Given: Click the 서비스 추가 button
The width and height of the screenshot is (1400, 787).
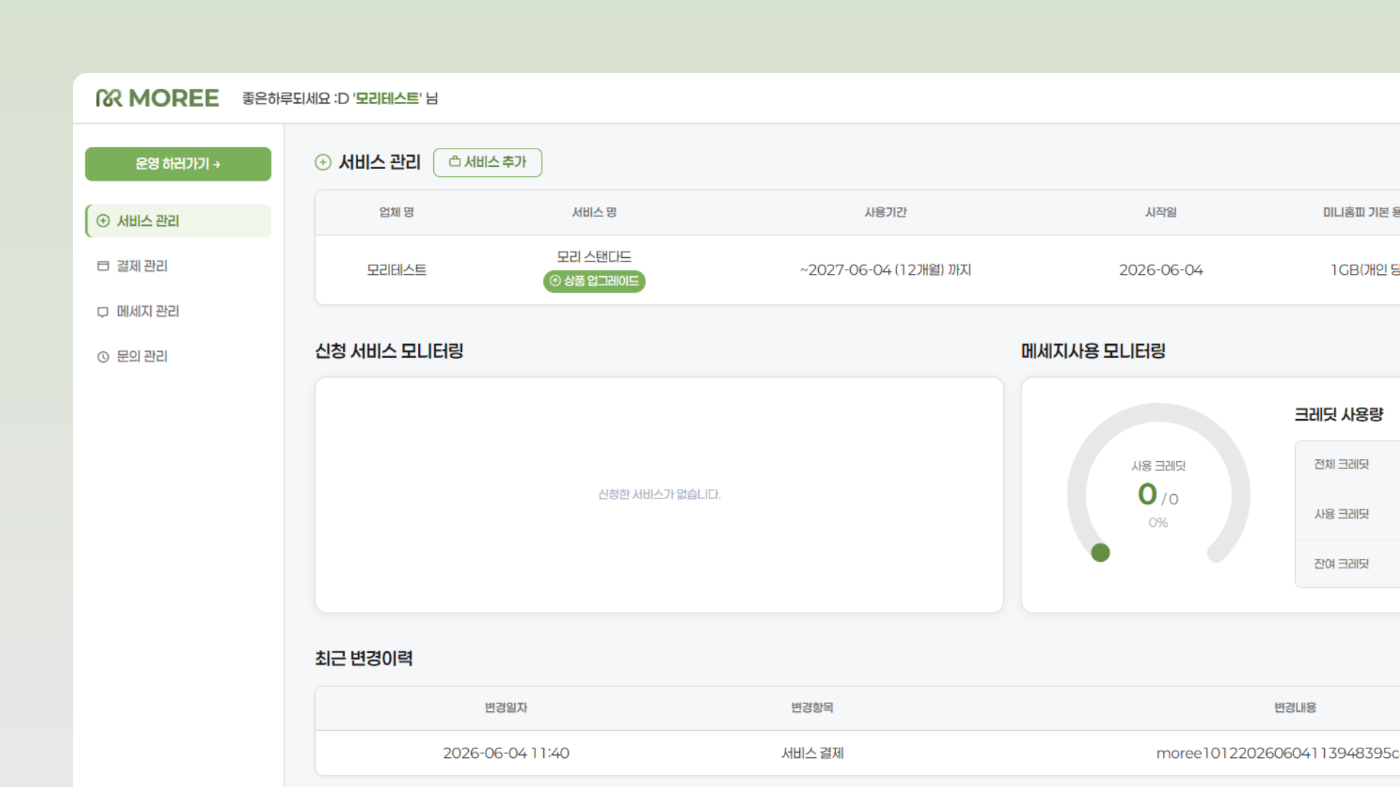Looking at the screenshot, I should [x=488, y=163].
